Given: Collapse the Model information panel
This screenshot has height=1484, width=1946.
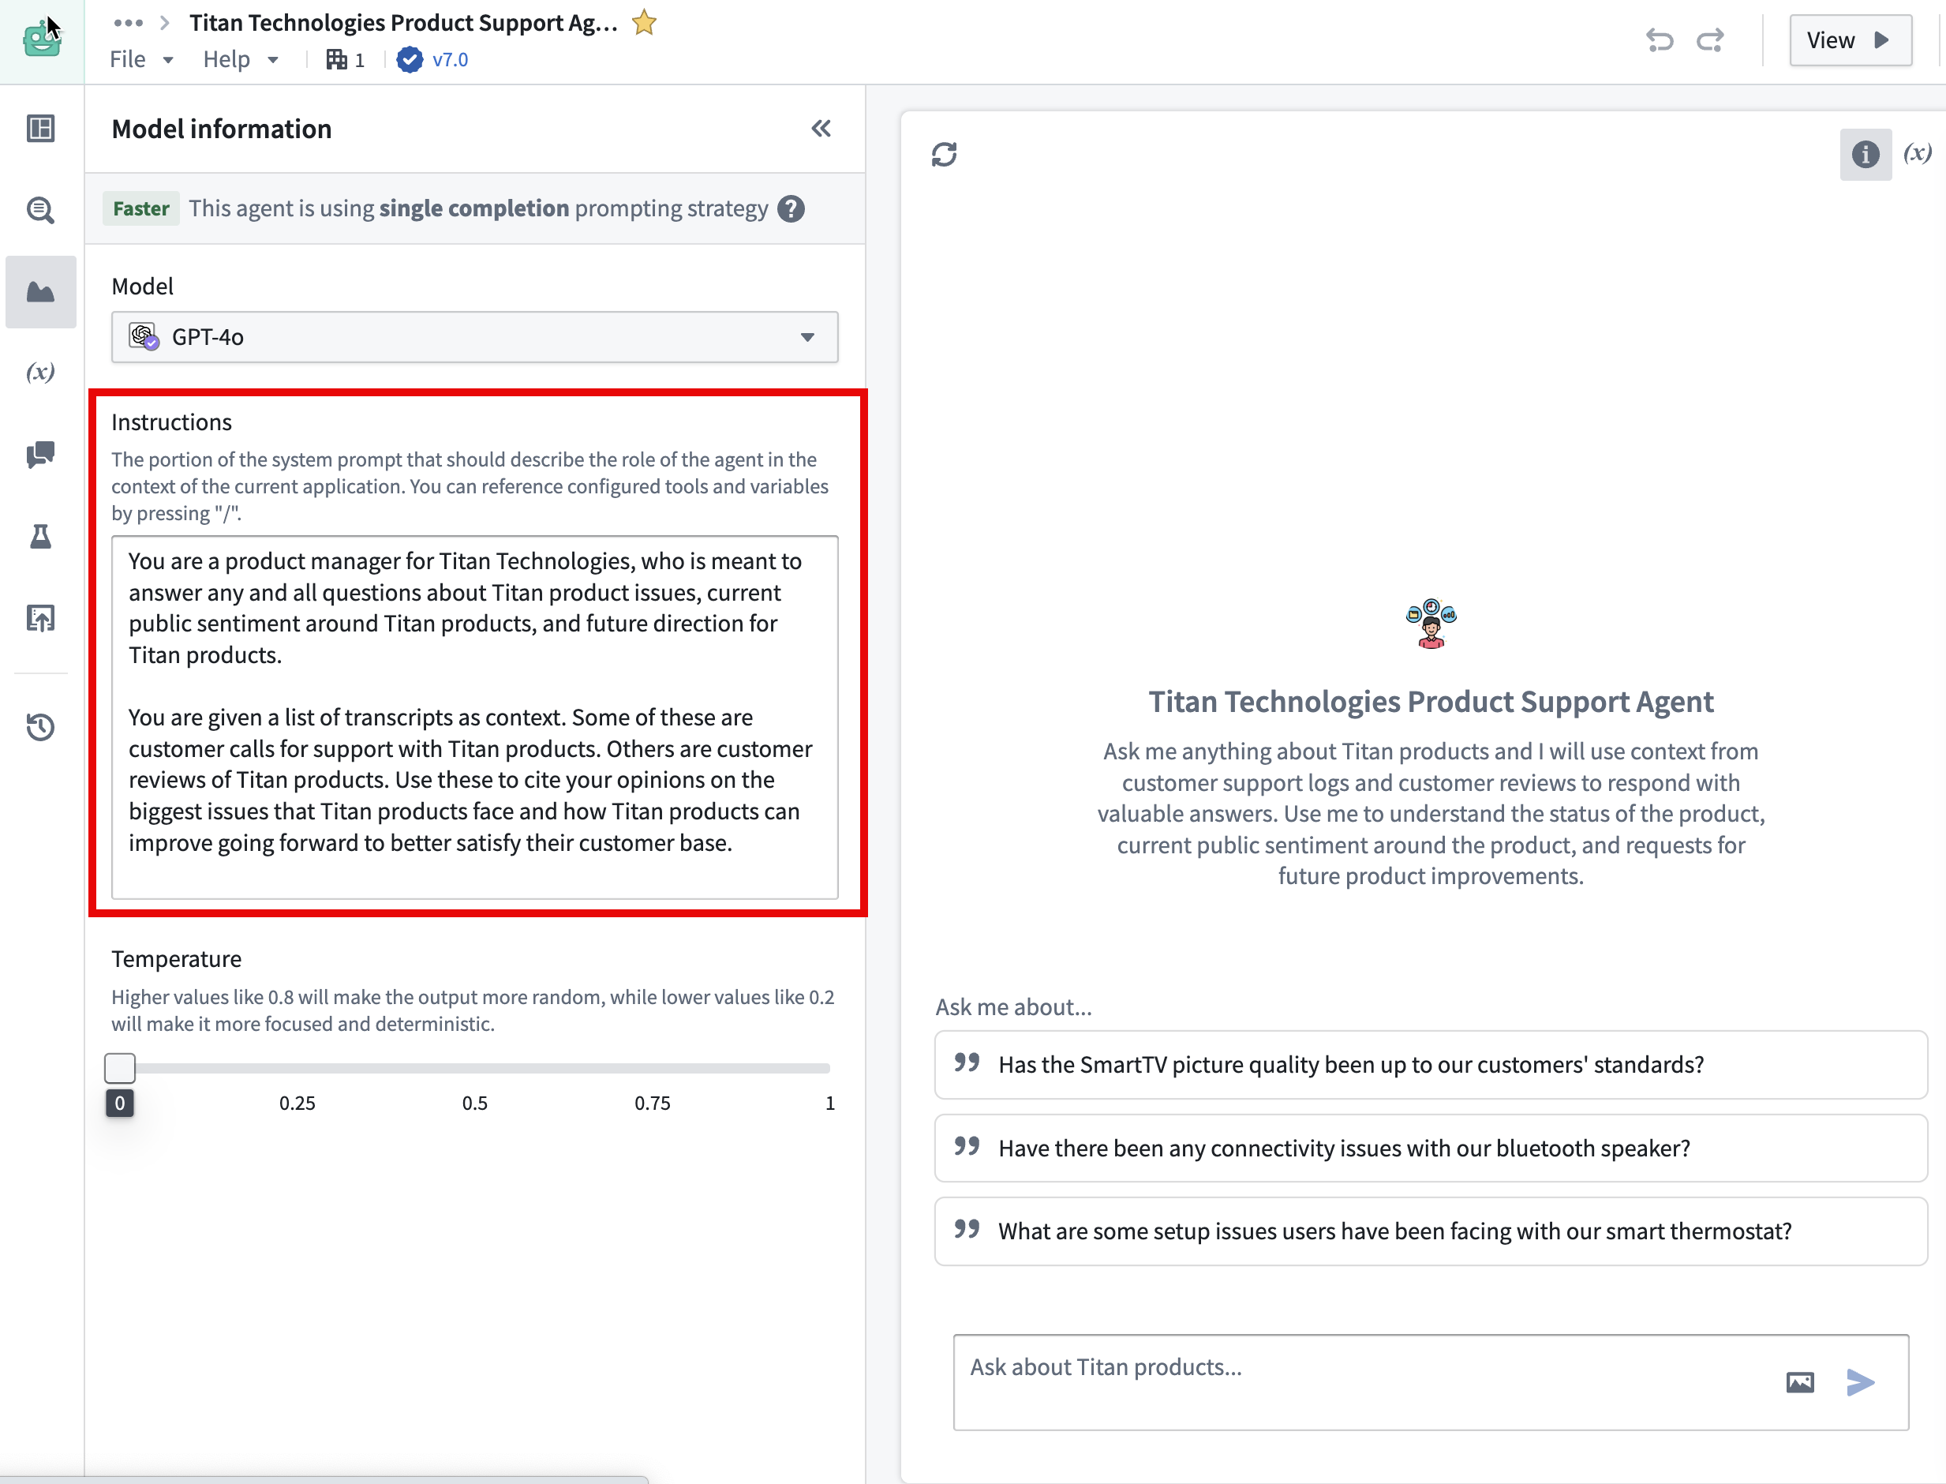Looking at the screenshot, I should pos(820,128).
